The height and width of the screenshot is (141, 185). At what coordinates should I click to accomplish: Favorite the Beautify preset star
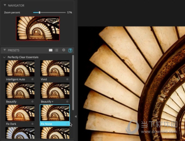click(x=32, y=101)
